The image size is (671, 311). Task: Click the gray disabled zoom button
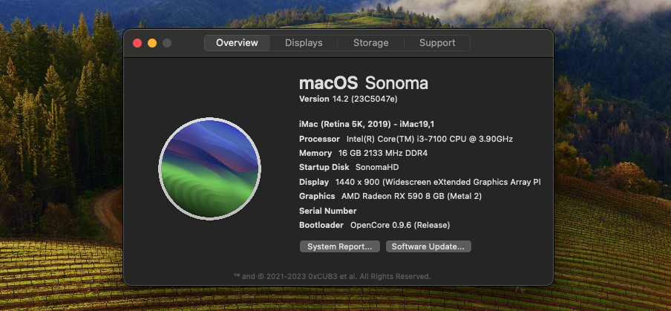tap(167, 43)
